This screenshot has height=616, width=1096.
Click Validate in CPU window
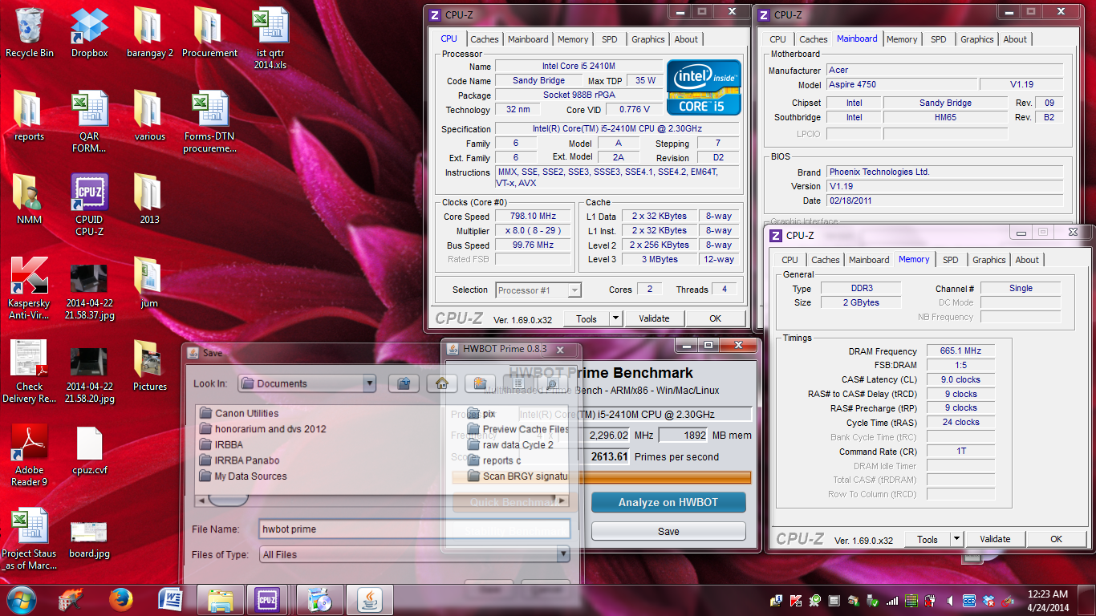(x=654, y=318)
